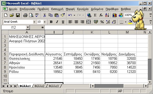The height and width of the screenshot is (94, 153).
Task: Apply AutoSum sigma button
Action: (95, 15)
